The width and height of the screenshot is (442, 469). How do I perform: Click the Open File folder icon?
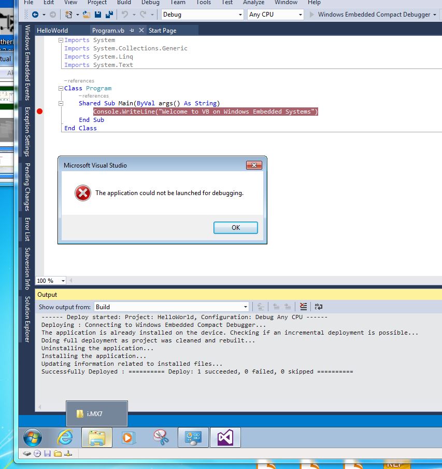coord(87,15)
